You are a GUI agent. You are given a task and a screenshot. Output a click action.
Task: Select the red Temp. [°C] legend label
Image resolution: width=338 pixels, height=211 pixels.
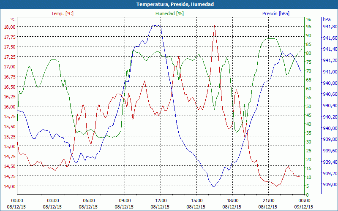(62, 14)
